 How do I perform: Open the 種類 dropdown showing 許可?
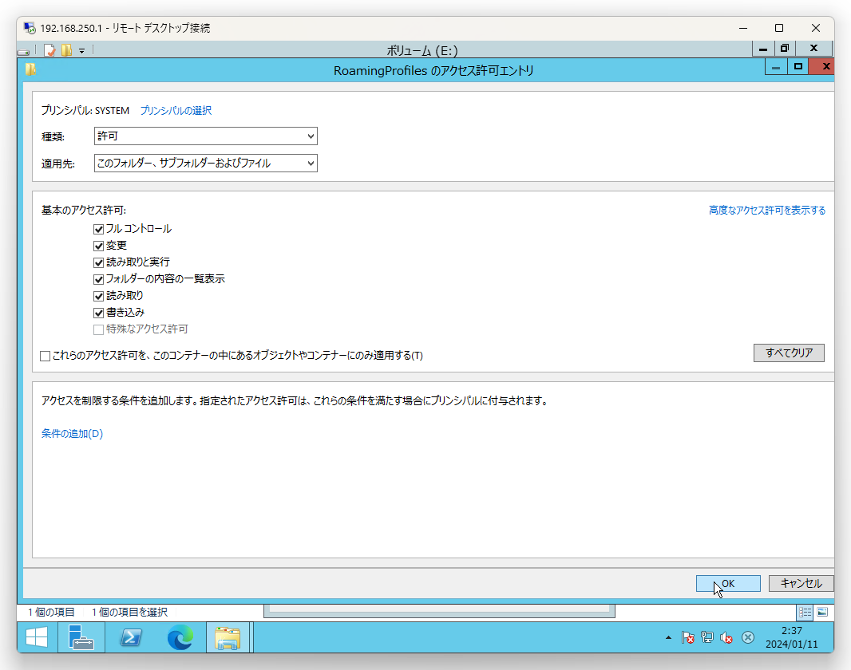coord(206,136)
